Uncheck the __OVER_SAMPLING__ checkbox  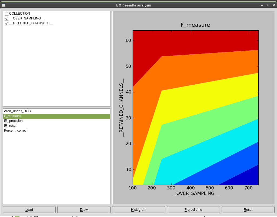[x=7, y=19]
